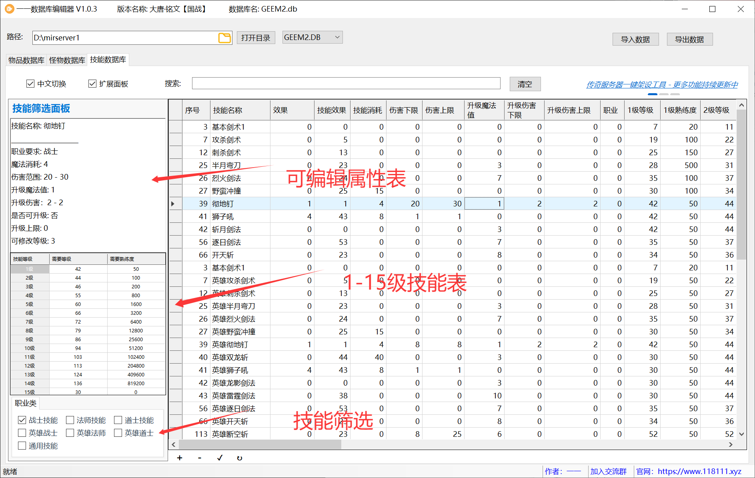
Task: Switch to the 怪物数据库 tab
Action: click(66, 60)
